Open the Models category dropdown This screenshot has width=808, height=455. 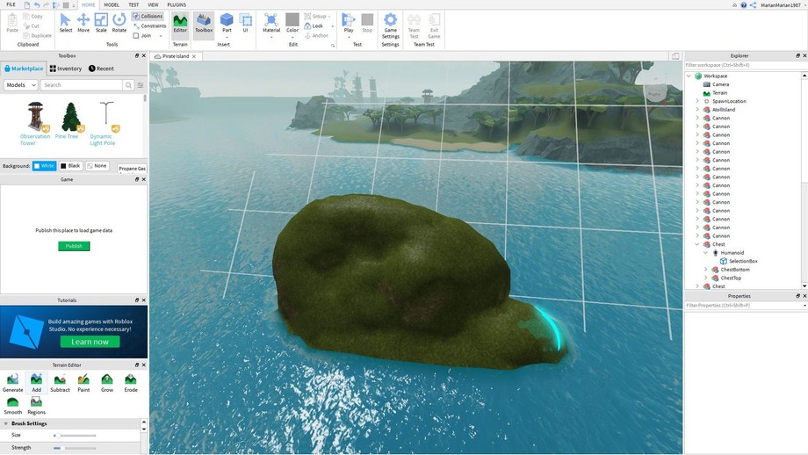[x=20, y=85]
